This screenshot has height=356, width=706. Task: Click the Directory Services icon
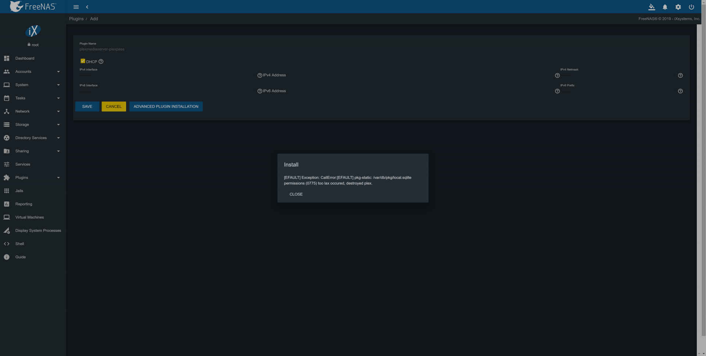tap(7, 138)
